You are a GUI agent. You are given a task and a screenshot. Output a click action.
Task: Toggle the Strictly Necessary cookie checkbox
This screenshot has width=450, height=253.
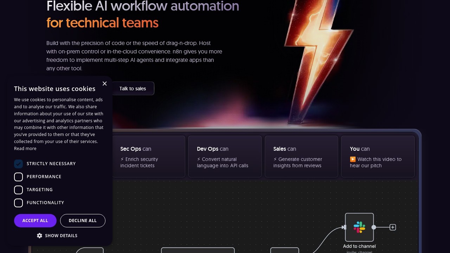(18, 164)
